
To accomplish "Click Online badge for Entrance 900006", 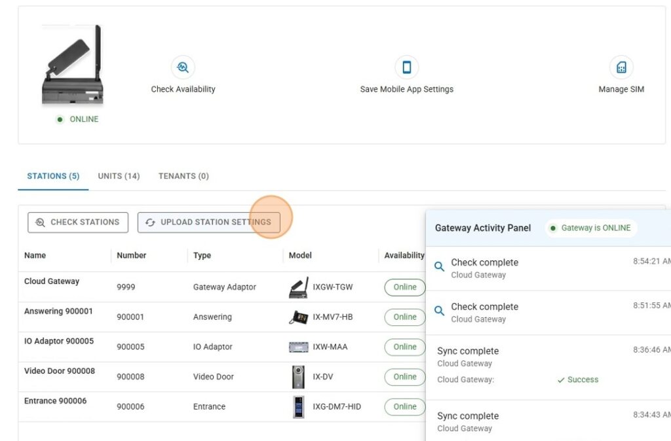I will point(405,407).
